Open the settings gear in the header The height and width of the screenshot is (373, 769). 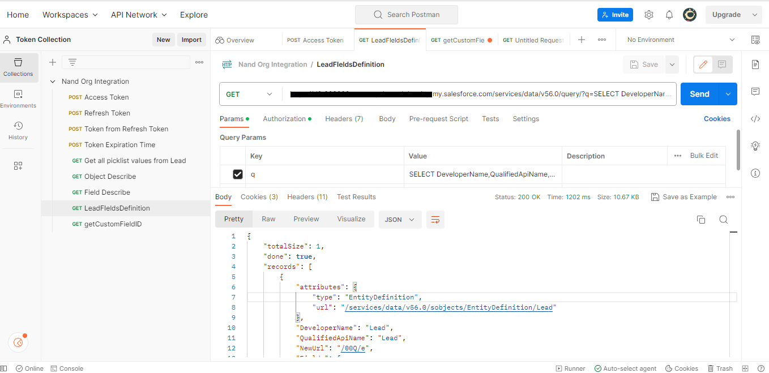[649, 15]
